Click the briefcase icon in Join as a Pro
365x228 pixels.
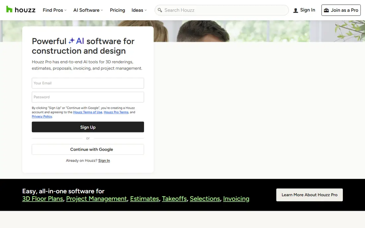click(x=327, y=10)
